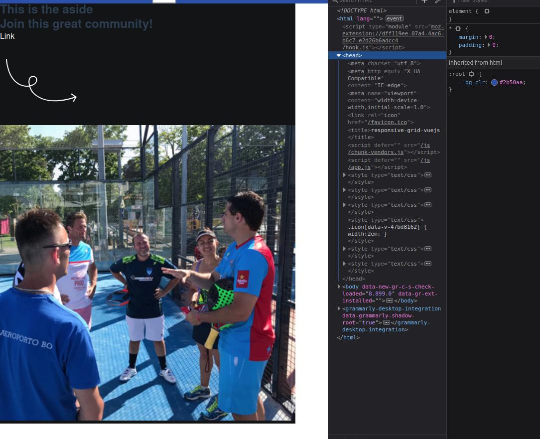Expand the margin shorthand property
This screenshot has height=439, width=540.
coord(486,37)
